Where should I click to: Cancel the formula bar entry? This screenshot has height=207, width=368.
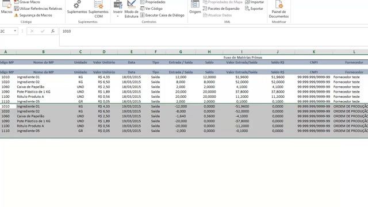pos(32,31)
